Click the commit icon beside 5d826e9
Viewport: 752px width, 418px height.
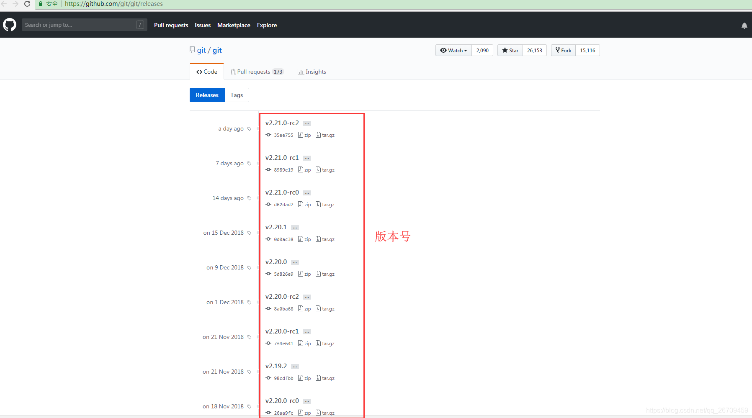point(268,274)
